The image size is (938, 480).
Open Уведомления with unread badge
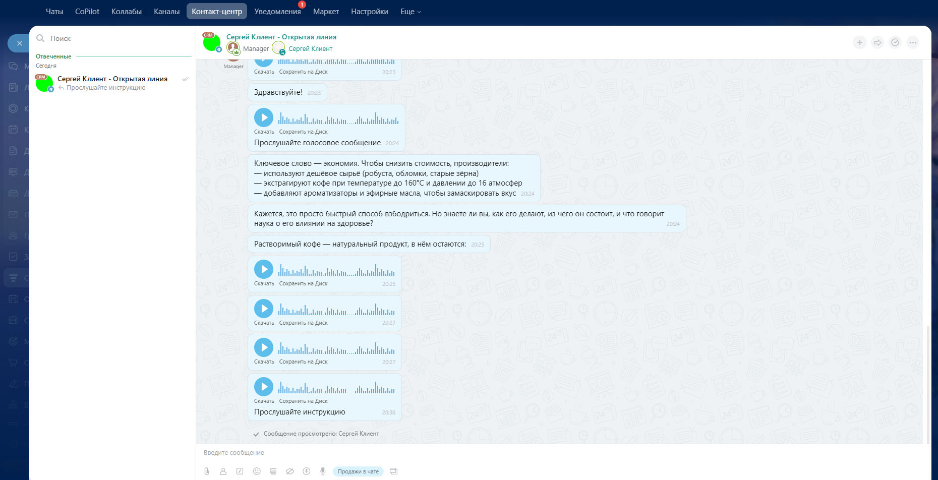click(x=277, y=11)
